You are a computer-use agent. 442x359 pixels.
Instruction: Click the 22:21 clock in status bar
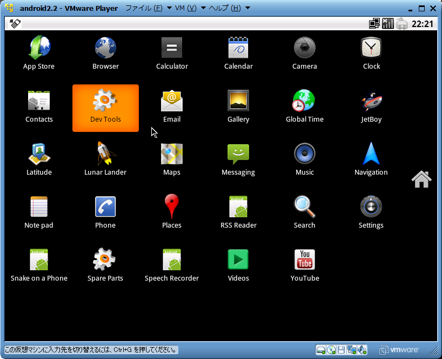pyautogui.click(x=422, y=24)
